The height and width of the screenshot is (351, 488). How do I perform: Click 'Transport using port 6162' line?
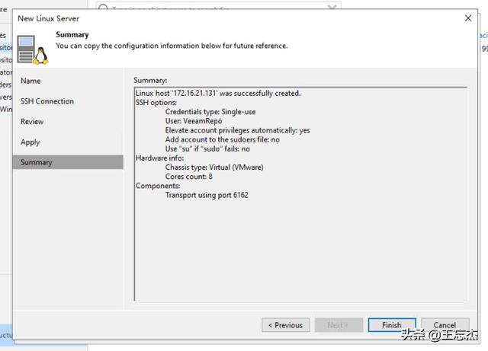pos(207,195)
